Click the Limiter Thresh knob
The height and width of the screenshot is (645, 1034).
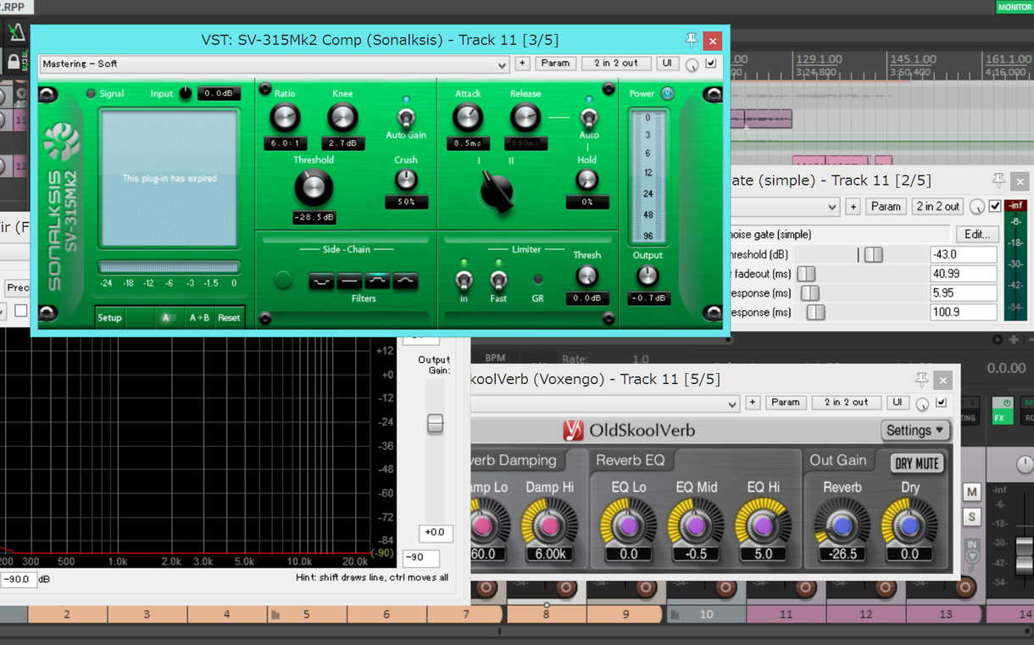pos(586,275)
